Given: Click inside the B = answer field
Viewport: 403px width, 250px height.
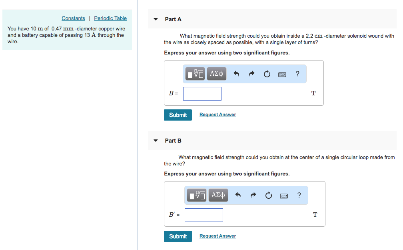Looking at the screenshot, I should click(202, 93).
